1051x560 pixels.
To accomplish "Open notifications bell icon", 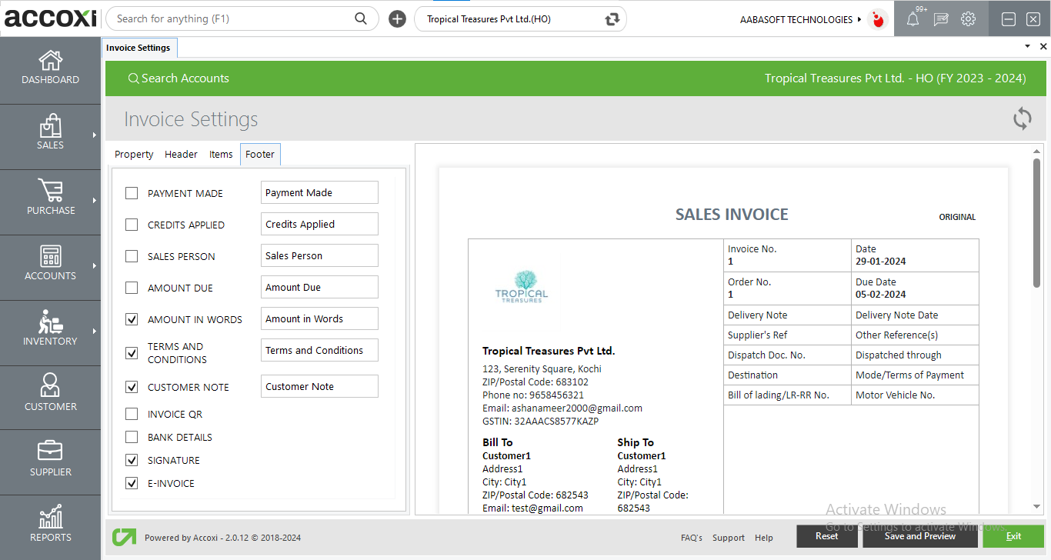I will pos(913,19).
